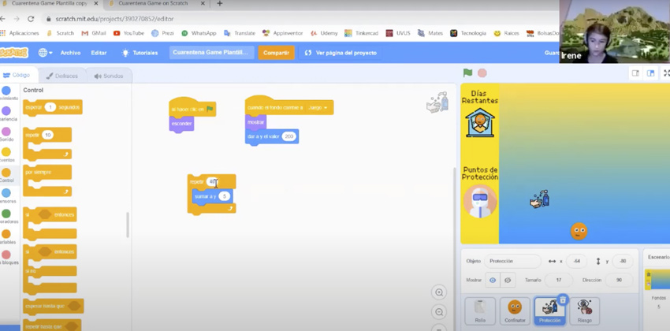670x331 pixels.
Task: Switch to the Disfraces tab
Action: tap(61, 76)
